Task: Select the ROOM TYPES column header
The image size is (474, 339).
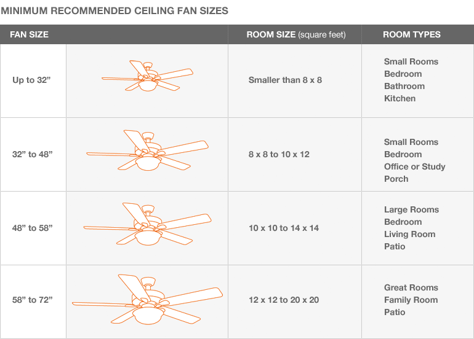Action: tap(411, 34)
